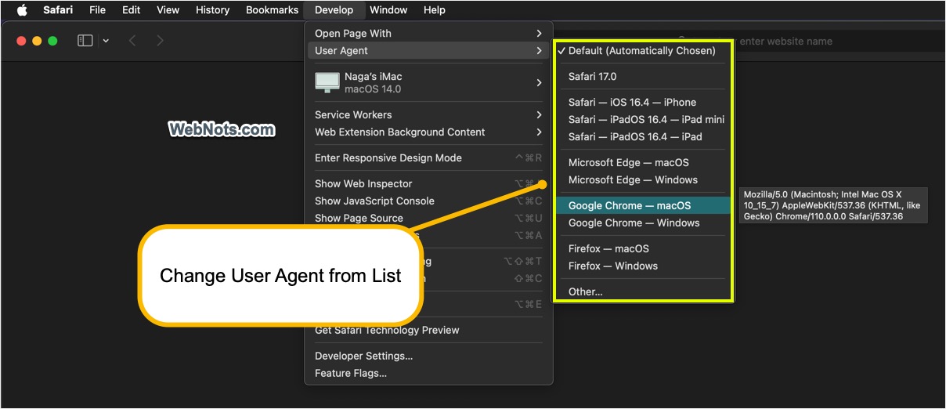The height and width of the screenshot is (409, 946).
Task: Choose Show Page Source
Action: [428, 218]
